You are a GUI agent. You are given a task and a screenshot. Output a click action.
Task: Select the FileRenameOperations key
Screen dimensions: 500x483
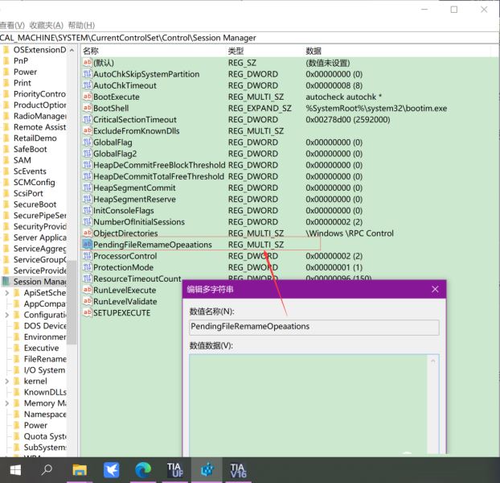pyautogui.click(x=45, y=359)
